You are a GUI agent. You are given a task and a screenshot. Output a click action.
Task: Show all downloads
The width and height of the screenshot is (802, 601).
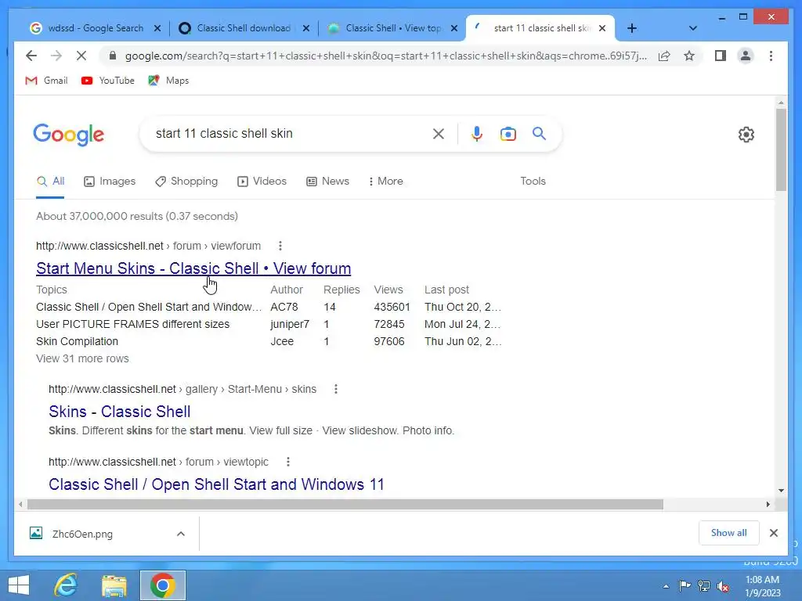728,533
